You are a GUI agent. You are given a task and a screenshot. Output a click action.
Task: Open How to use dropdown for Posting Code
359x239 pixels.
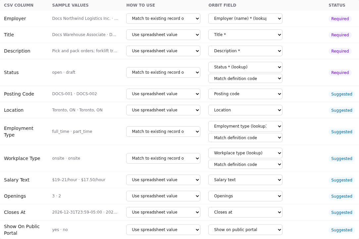(163, 94)
